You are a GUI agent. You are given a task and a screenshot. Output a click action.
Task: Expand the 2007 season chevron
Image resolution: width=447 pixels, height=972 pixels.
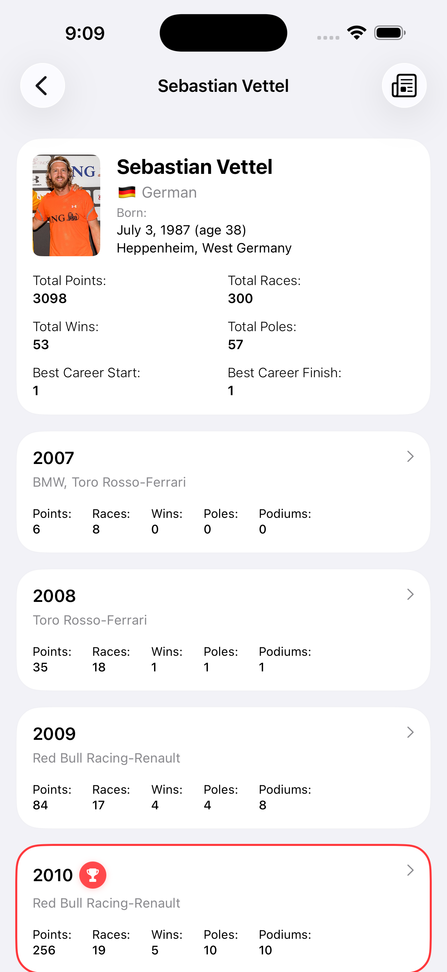pyautogui.click(x=410, y=457)
